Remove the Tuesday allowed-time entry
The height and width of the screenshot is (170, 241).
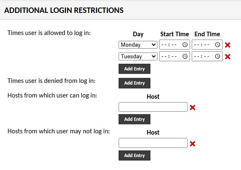coord(228,57)
